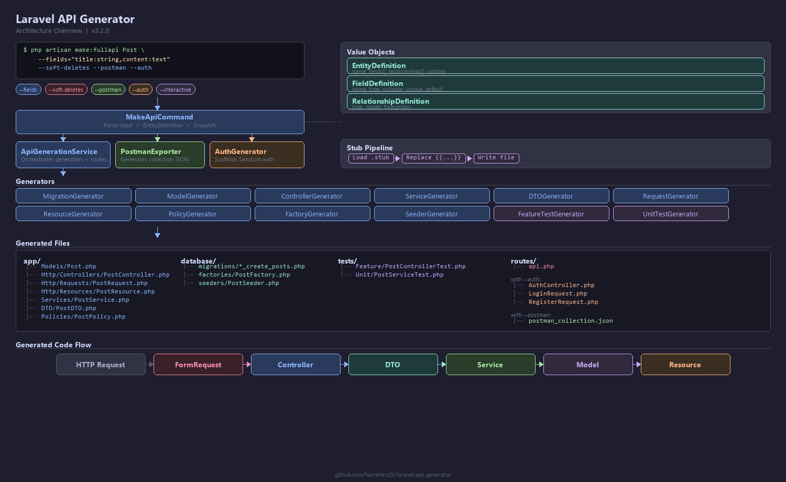Select the EntityDefinition value object
The width and height of the screenshot is (786, 482).
(555, 66)
